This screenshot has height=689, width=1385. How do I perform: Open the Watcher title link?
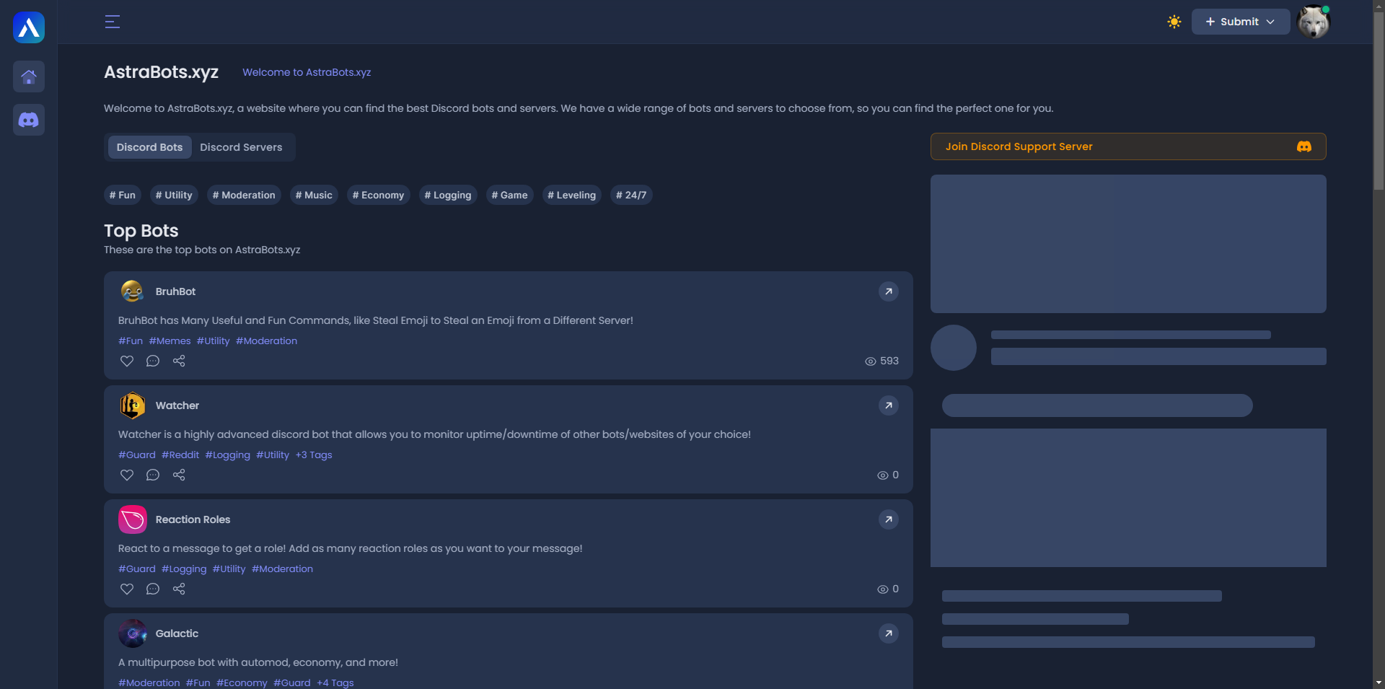(177, 405)
